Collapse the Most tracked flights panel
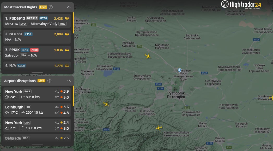 click(69, 7)
